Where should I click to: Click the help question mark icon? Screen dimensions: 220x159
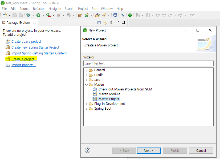[x=88, y=150]
